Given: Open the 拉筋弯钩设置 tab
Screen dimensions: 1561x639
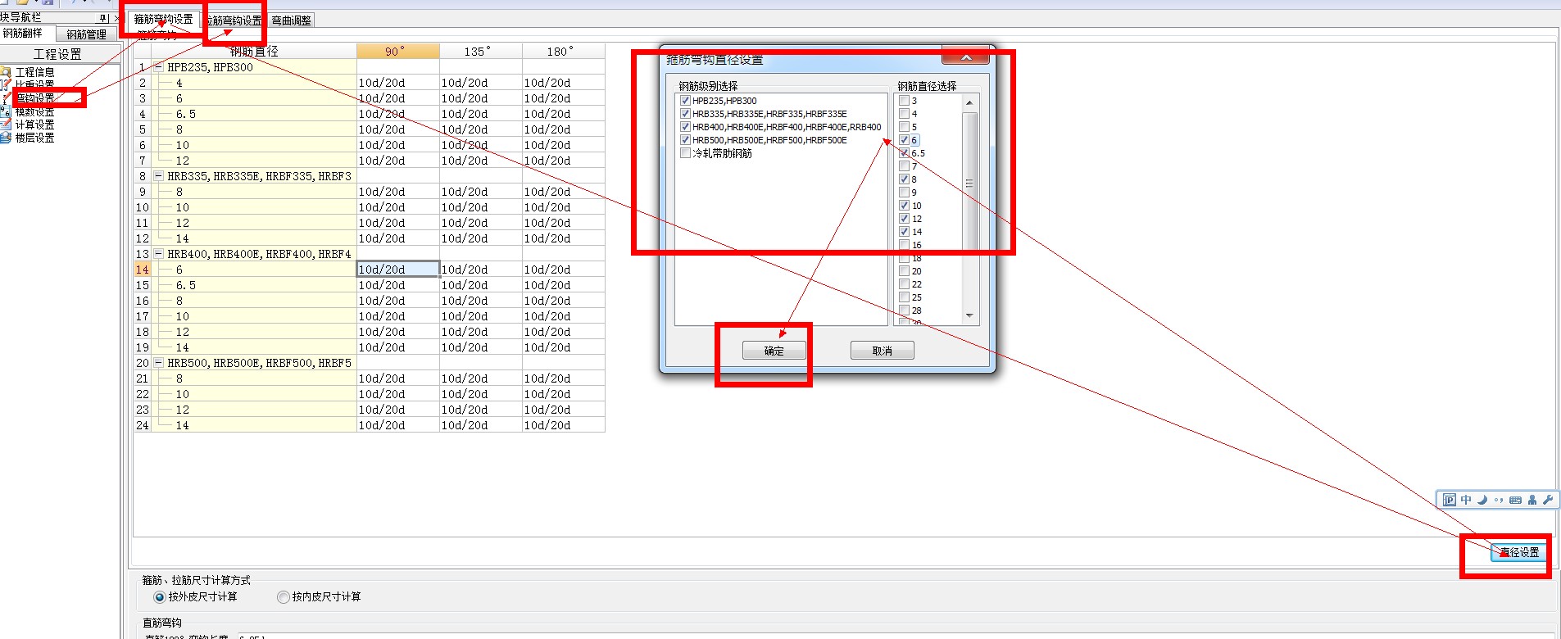Looking at the screenshot, I should [x=234, y=20].
